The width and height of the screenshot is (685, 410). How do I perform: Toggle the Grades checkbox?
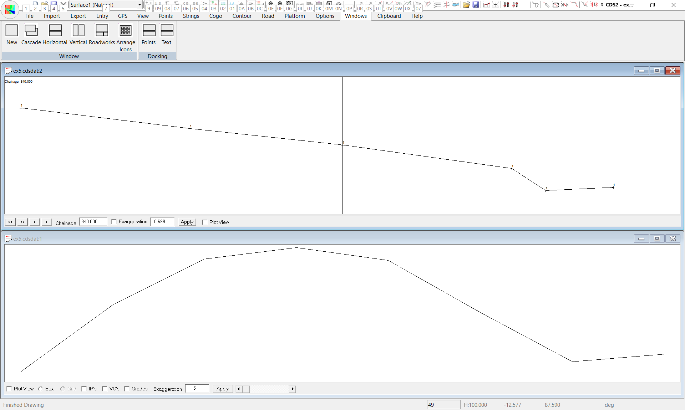127,389
